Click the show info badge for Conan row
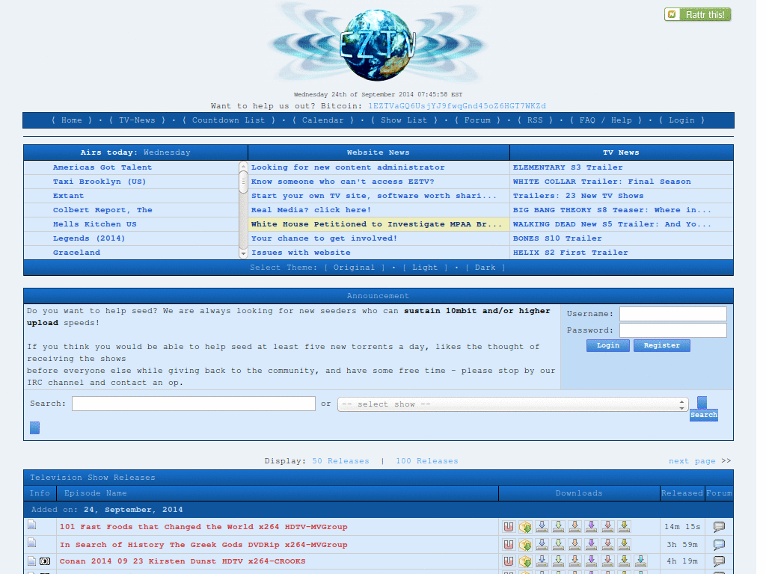 (x=45, y=561)
